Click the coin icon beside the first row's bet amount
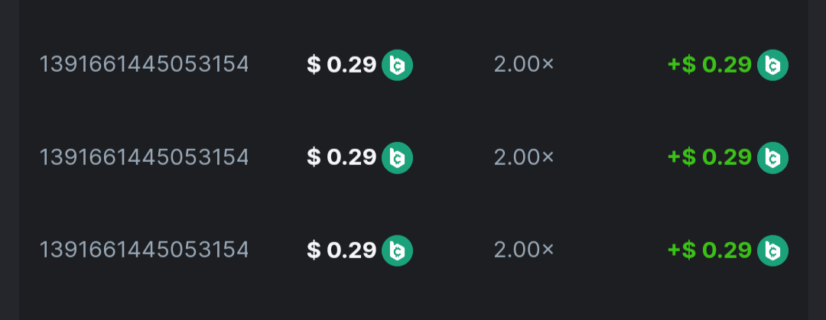The width and height of the screenshot is (826, 320). pos(397,66)
